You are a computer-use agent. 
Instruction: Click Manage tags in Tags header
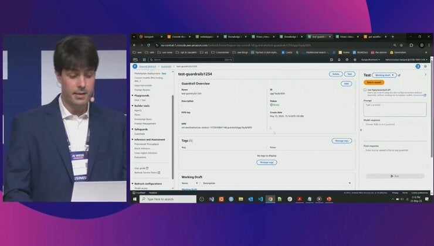pos(342,141)
